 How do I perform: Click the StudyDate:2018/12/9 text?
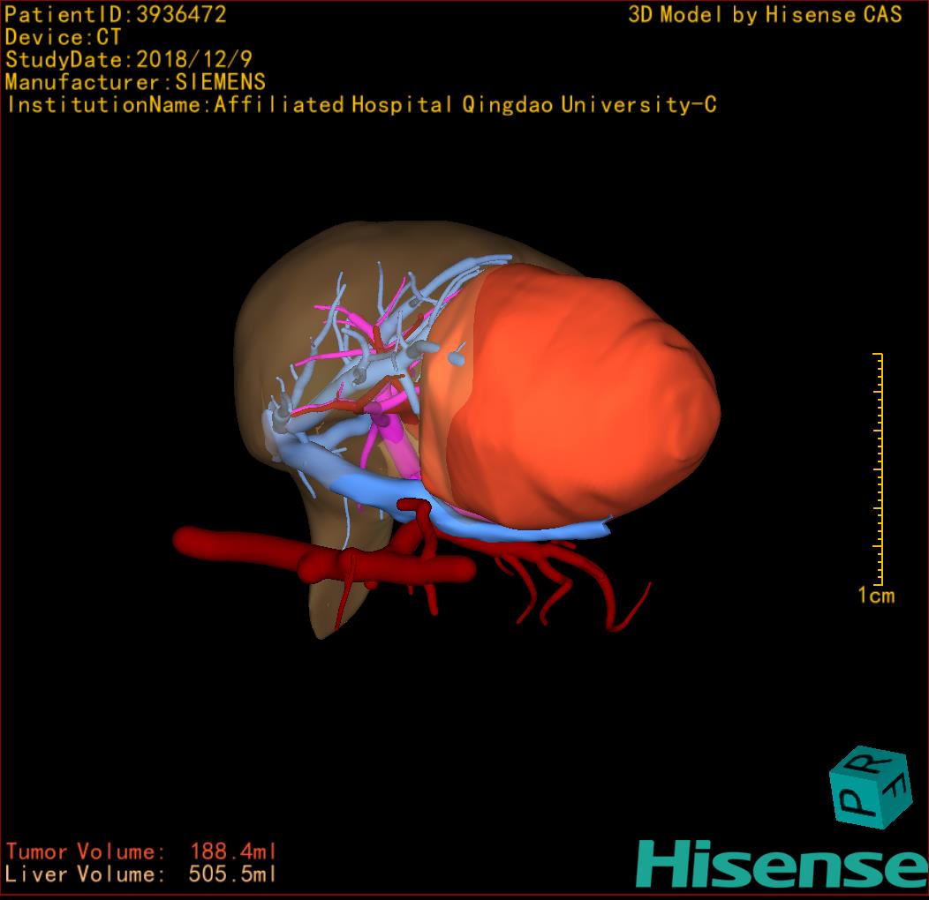tap(129, 59)
